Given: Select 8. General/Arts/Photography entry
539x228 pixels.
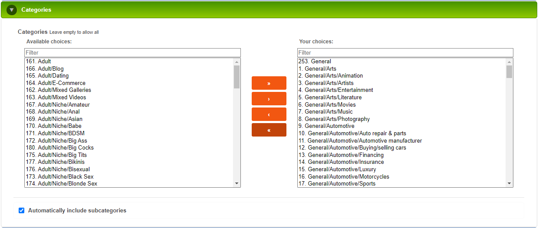Looking at the screenshot, I should pyautogui.click(x=402, y=119).
